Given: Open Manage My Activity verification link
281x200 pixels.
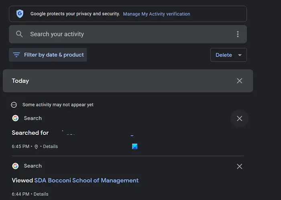Looking at the screenshot, I should 157,14.
